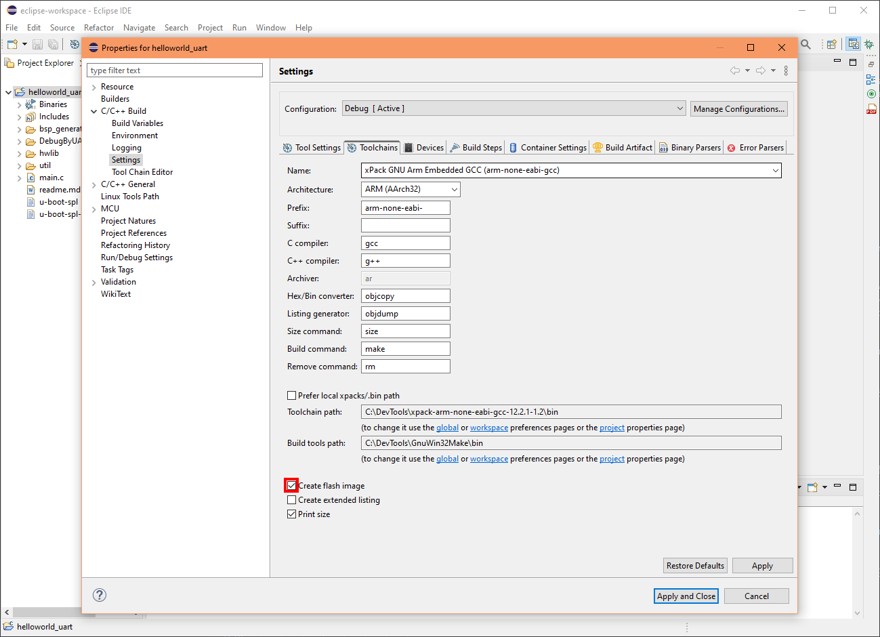Click the back navigation arrow in Settings
Viewport: 880px width, 637px height.
click(x=734, y=70)
